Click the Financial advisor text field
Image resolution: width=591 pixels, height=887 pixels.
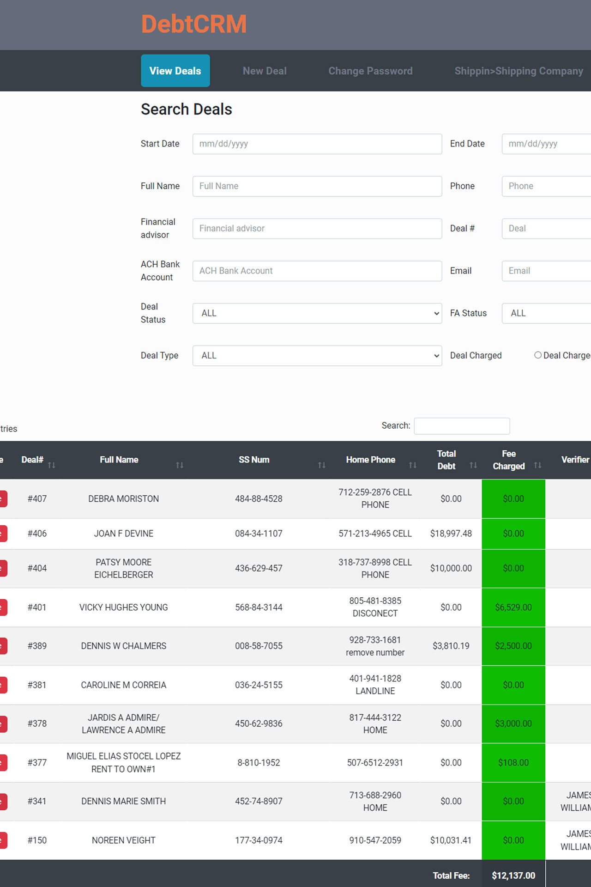[317, 229]
